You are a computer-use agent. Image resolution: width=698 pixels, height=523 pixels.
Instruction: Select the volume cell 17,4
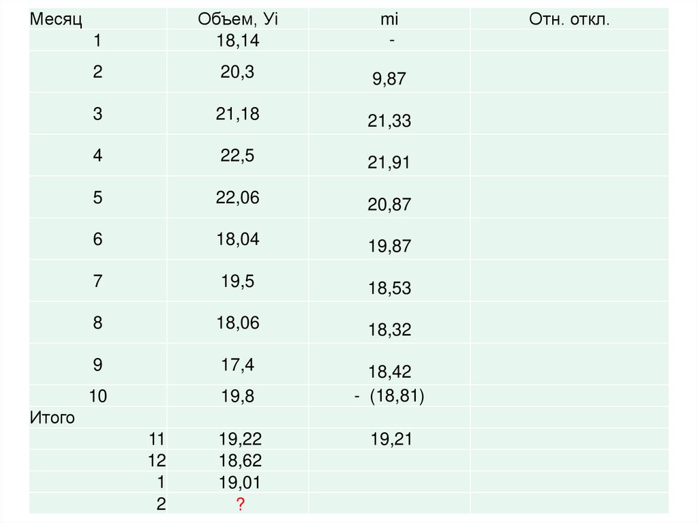click(237, 365)
